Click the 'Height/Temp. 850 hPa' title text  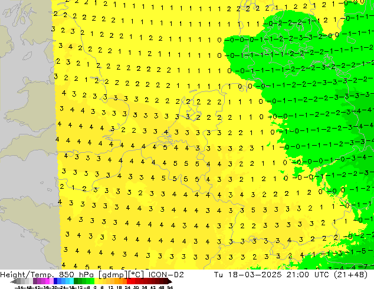(47, 275)
